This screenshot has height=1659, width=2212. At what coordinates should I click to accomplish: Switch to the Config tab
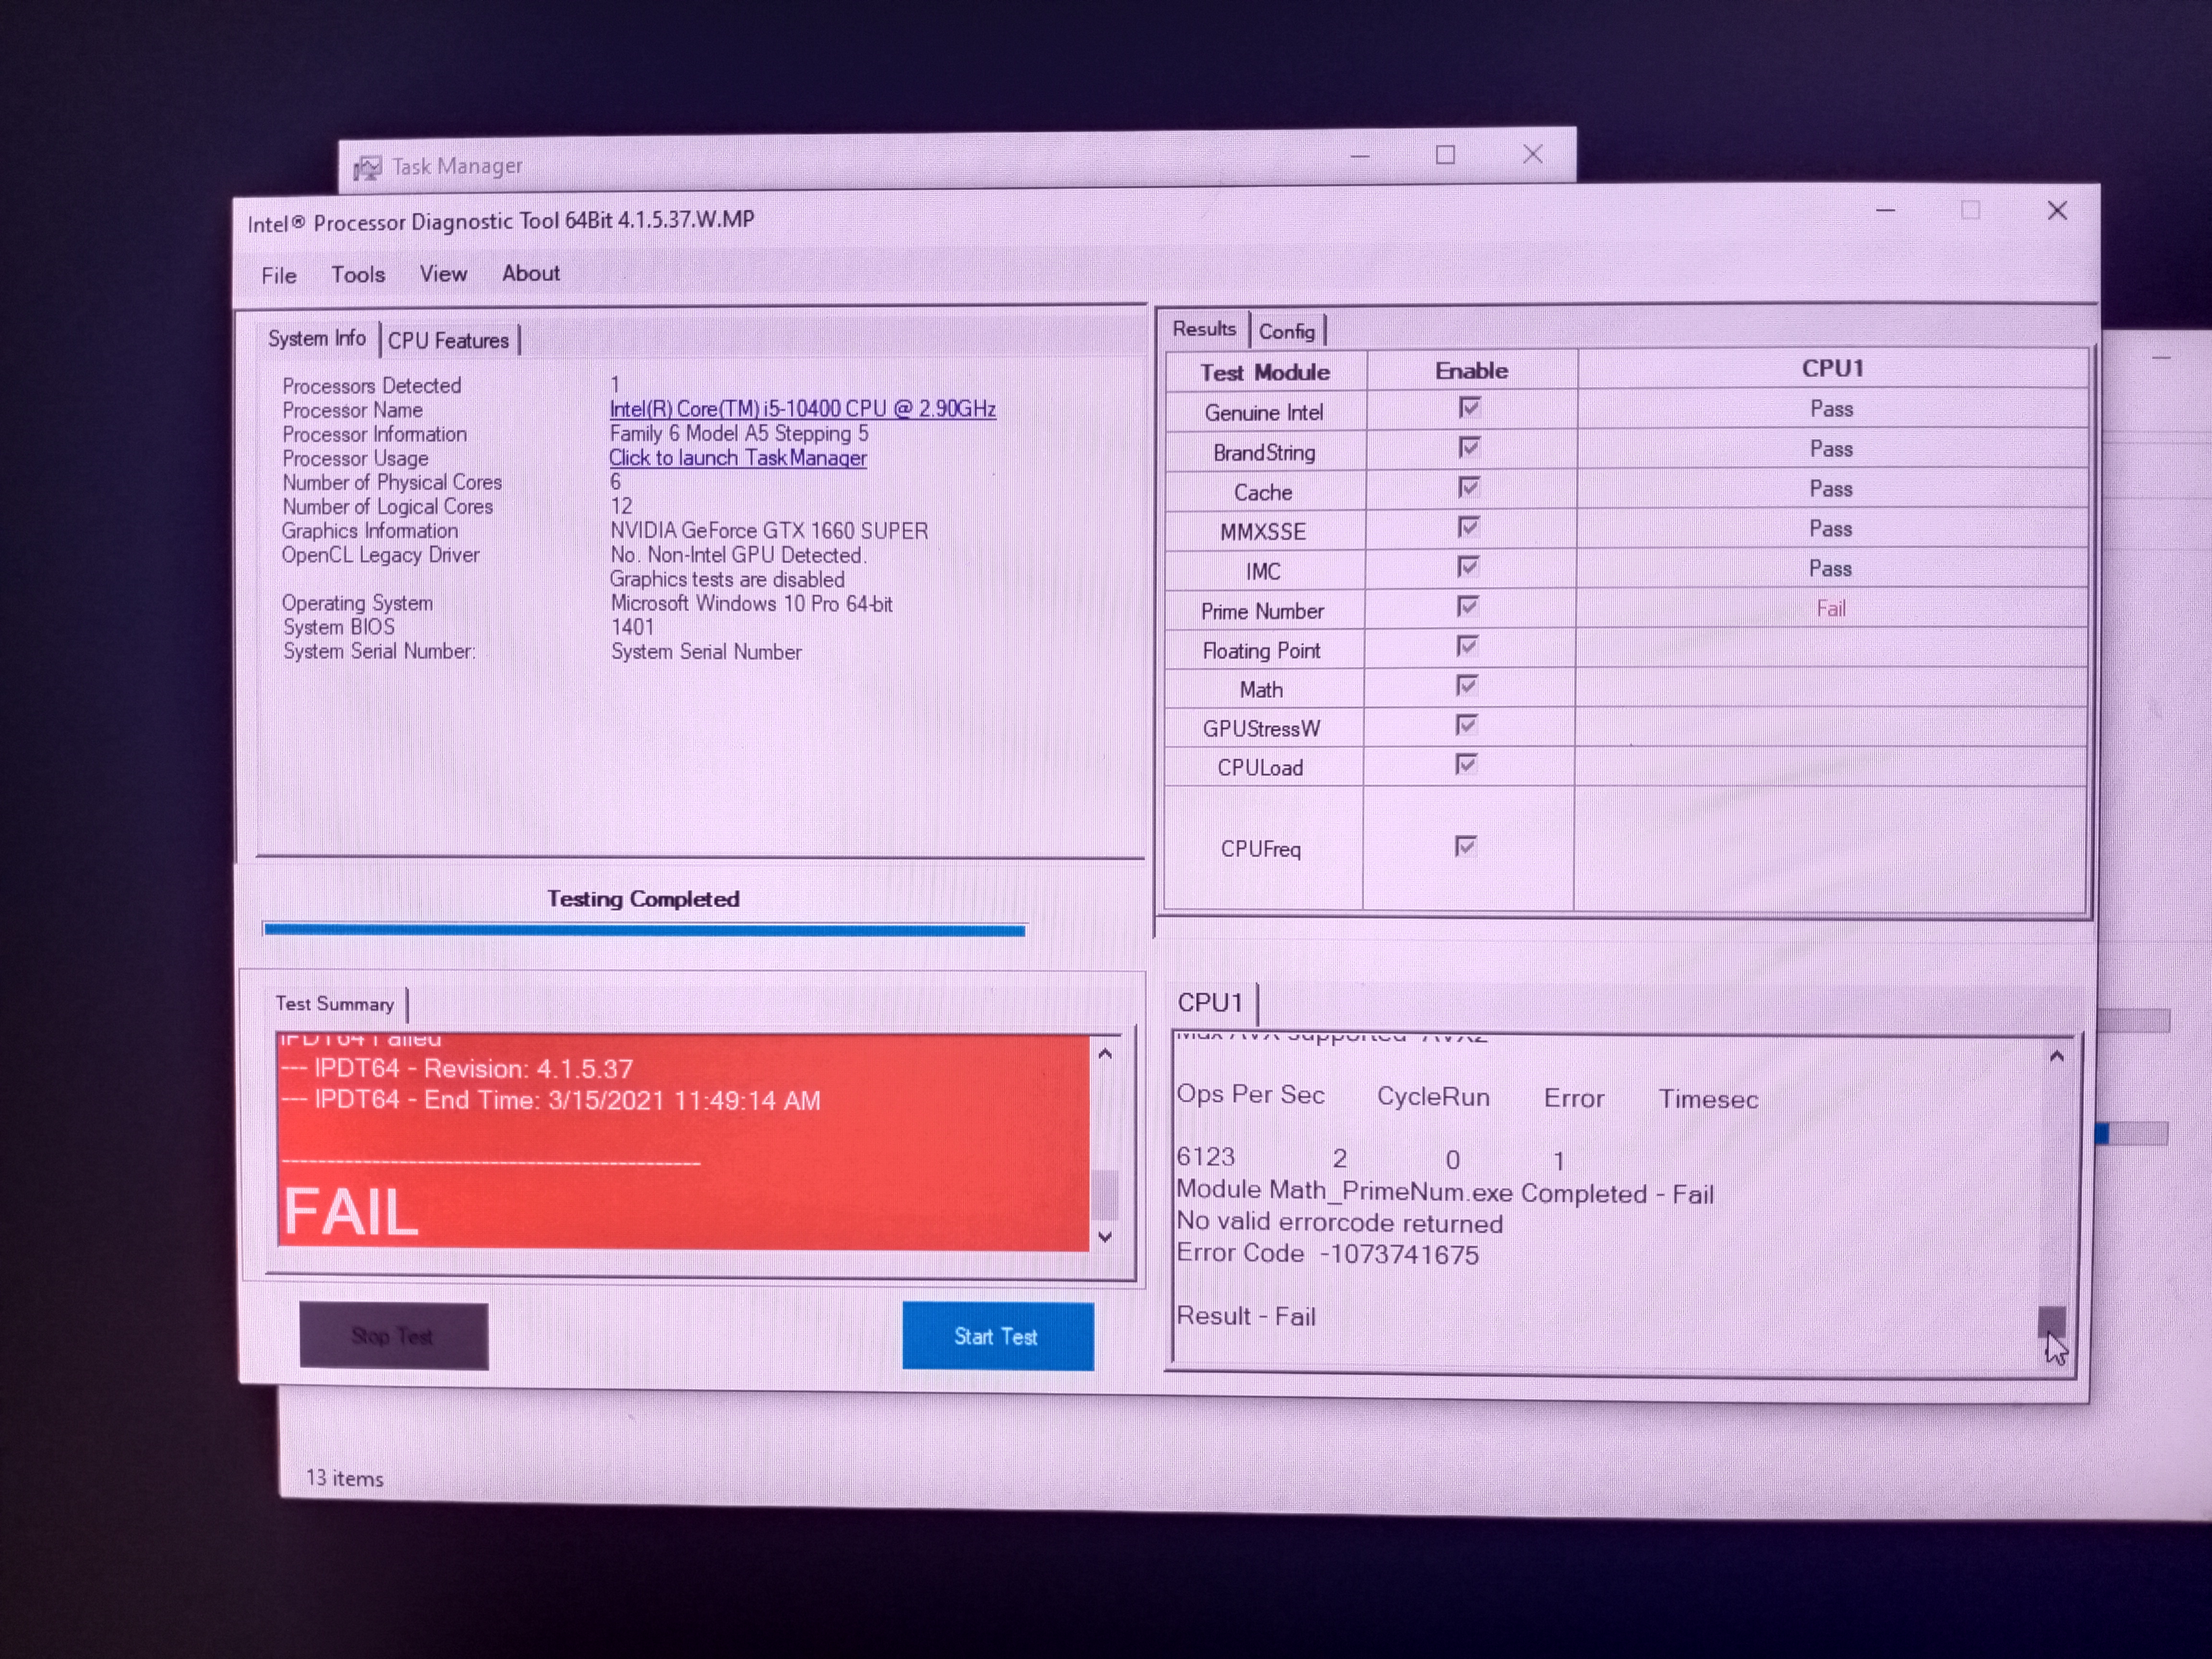(1286, 332)
